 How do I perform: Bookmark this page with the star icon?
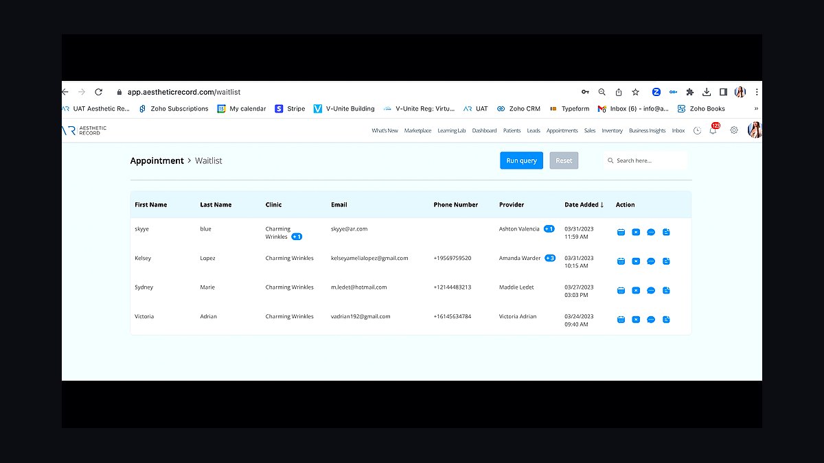tap(636, 92)
